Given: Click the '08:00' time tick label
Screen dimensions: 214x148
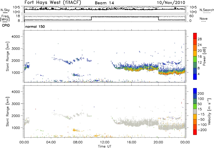Looking at the screenshot, I should pyautogui.click(x=78, y=142).
